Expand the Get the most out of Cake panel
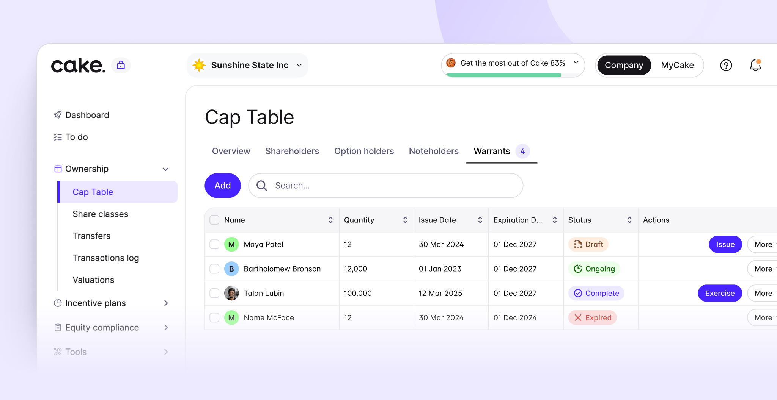This screenshot has height=400, width=777. pyautogui.click(x=576, y=62)
